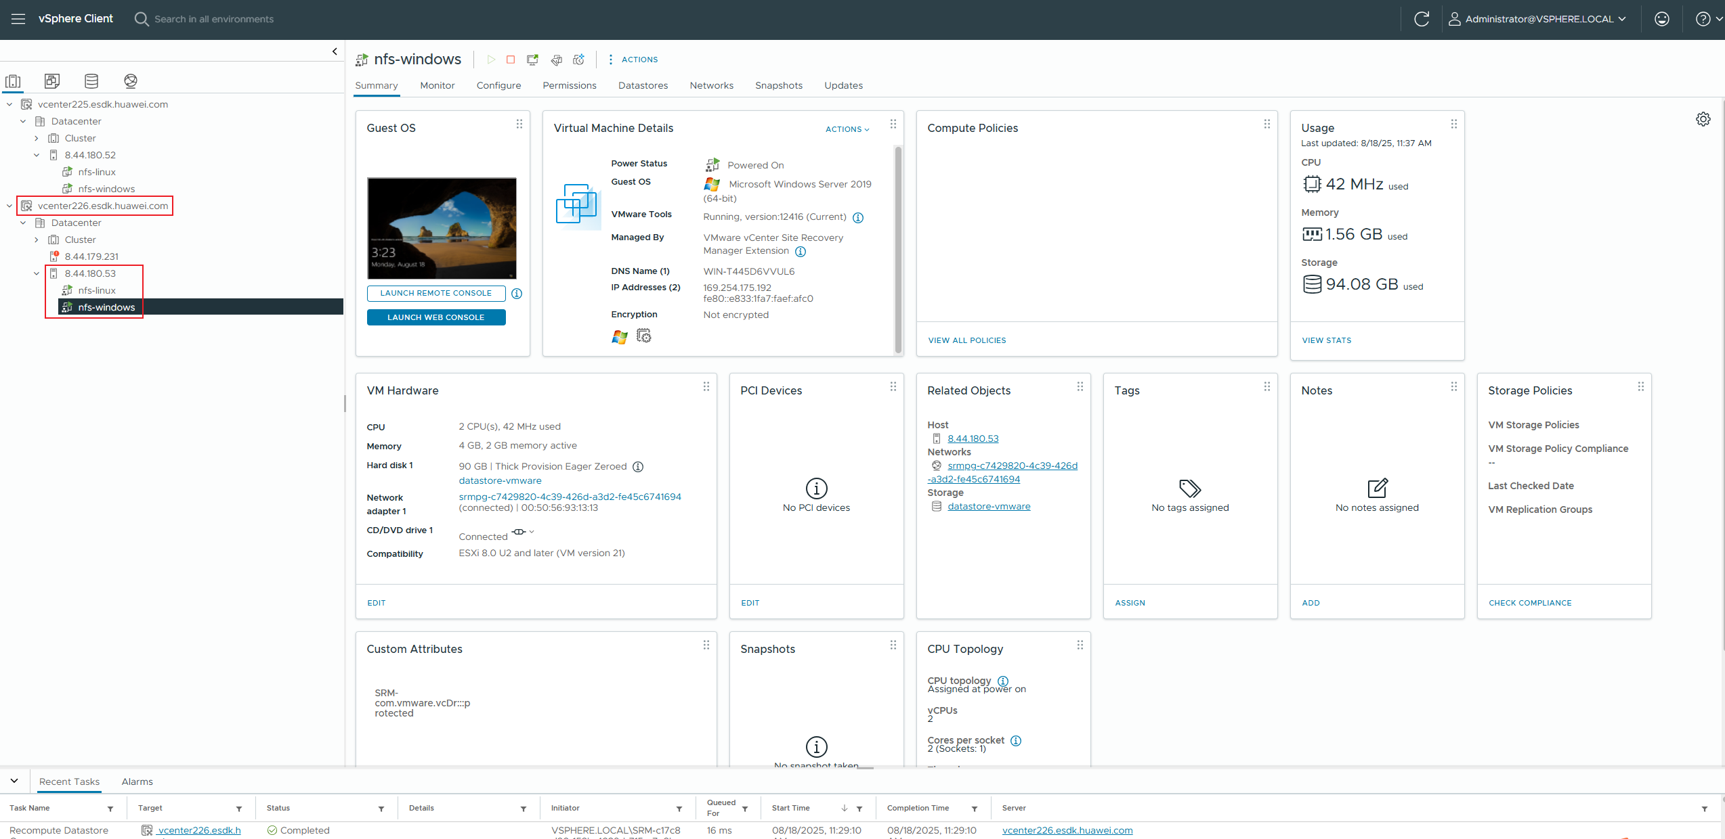1725x839 pixels.
Task: Open datastore-vmware link in Related Objects
Action: pos(989,506)
